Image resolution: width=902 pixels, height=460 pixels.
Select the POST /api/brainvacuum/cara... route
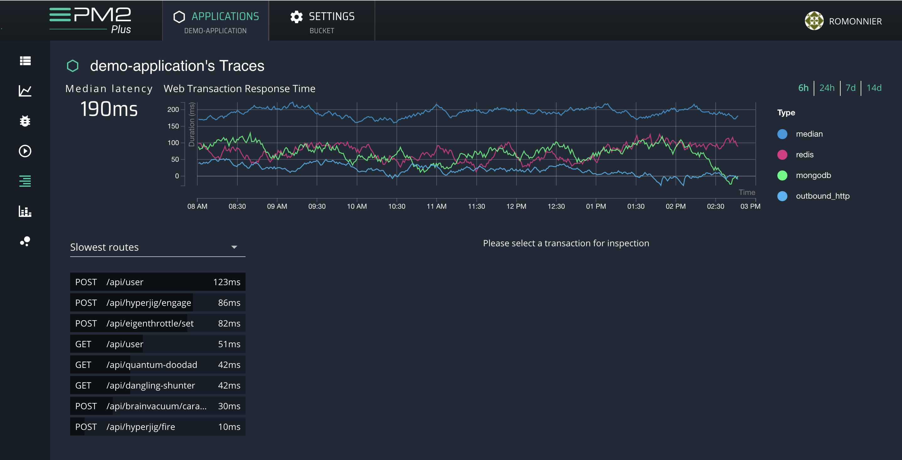point(158,406)
